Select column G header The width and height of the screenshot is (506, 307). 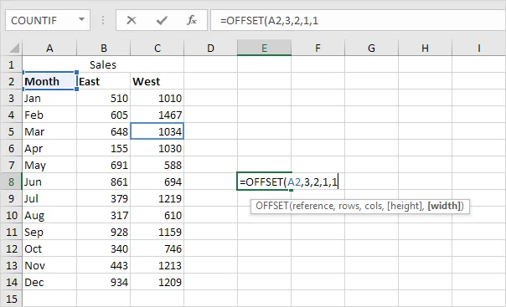coord(371,48)
